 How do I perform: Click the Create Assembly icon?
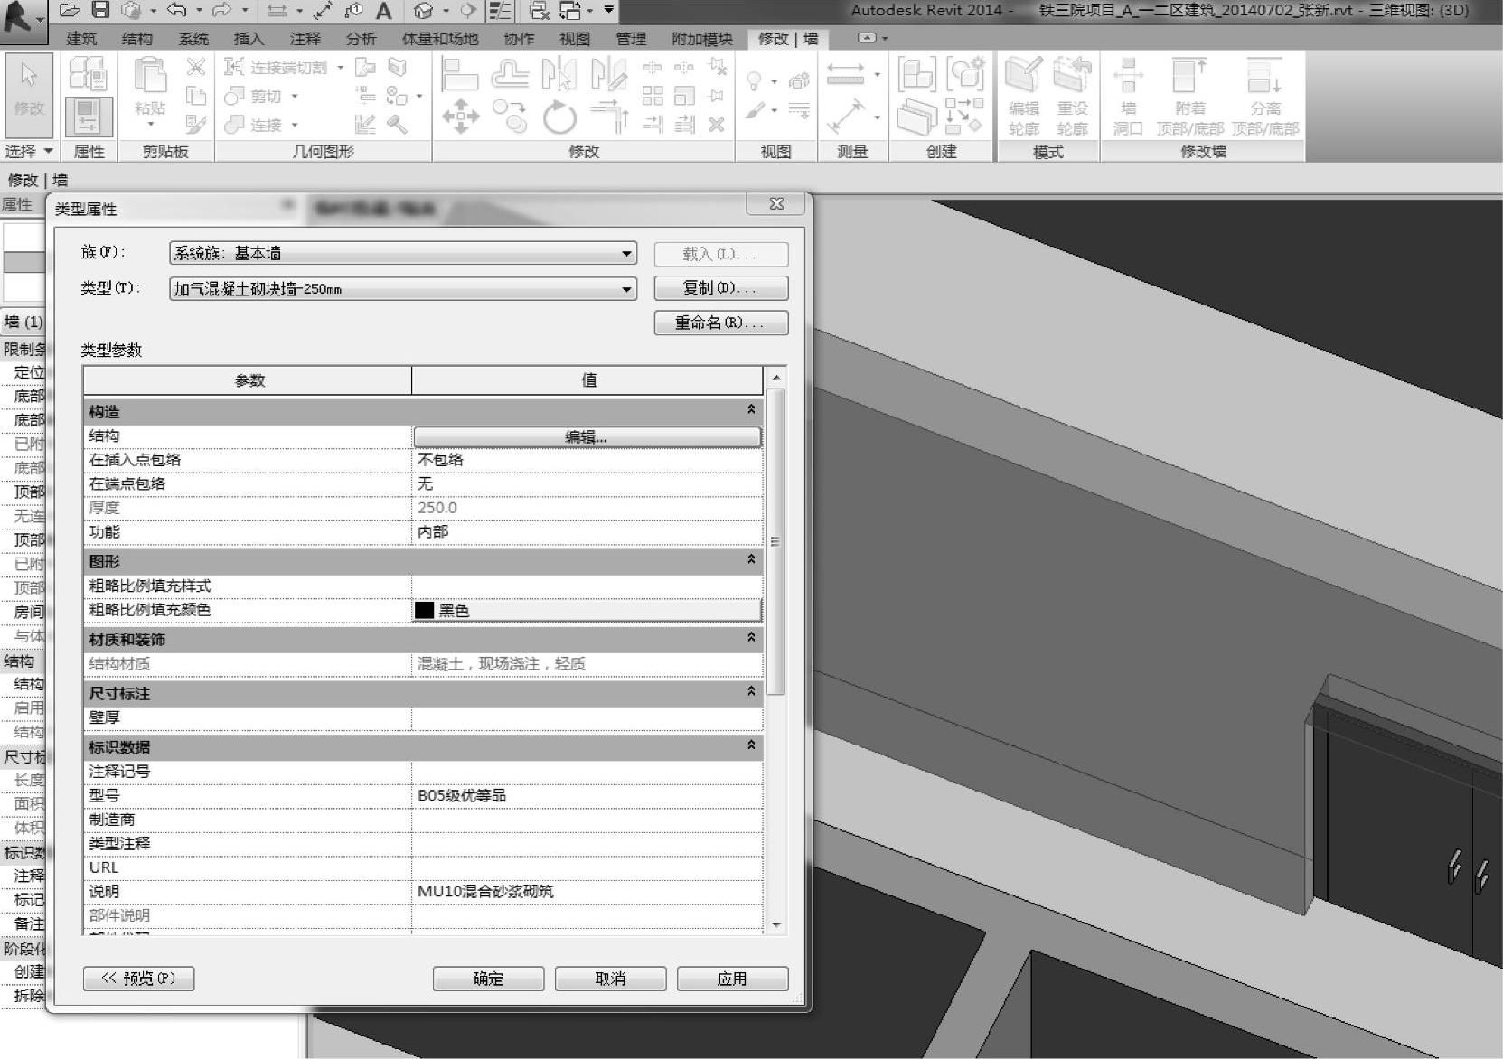click(x=916, y=74)
